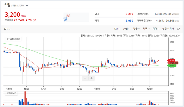This screenshot has width=184, height=107.
Task: Click the green 3,050.7 axis tag
Action: (x=172, y=65)
